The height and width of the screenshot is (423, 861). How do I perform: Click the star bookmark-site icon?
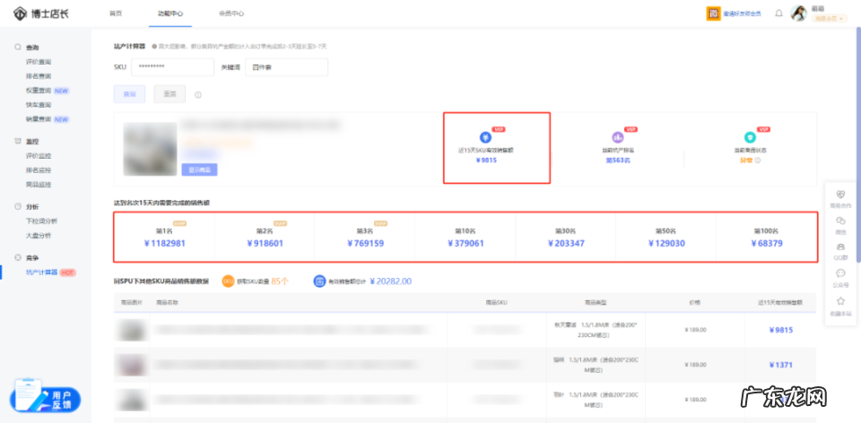[840, 300]
